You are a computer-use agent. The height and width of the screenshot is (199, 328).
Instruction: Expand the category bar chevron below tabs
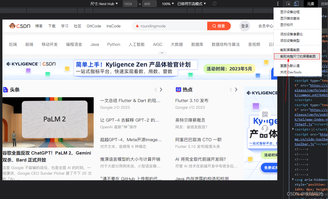[162, 53]
